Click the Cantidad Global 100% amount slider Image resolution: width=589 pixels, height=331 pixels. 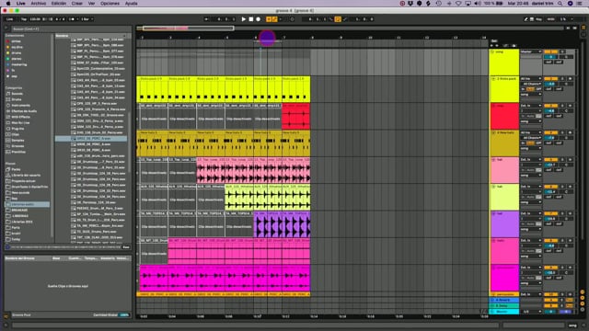pos(124,315)
